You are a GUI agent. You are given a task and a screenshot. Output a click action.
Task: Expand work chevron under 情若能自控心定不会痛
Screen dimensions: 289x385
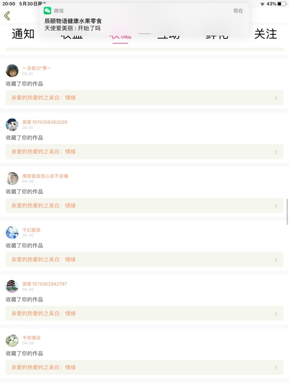[276, 206]
